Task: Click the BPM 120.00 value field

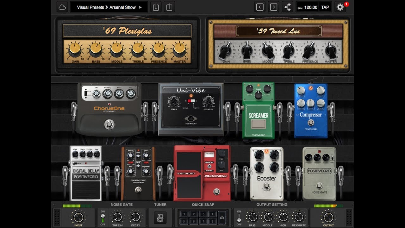Action: point(307,7)
